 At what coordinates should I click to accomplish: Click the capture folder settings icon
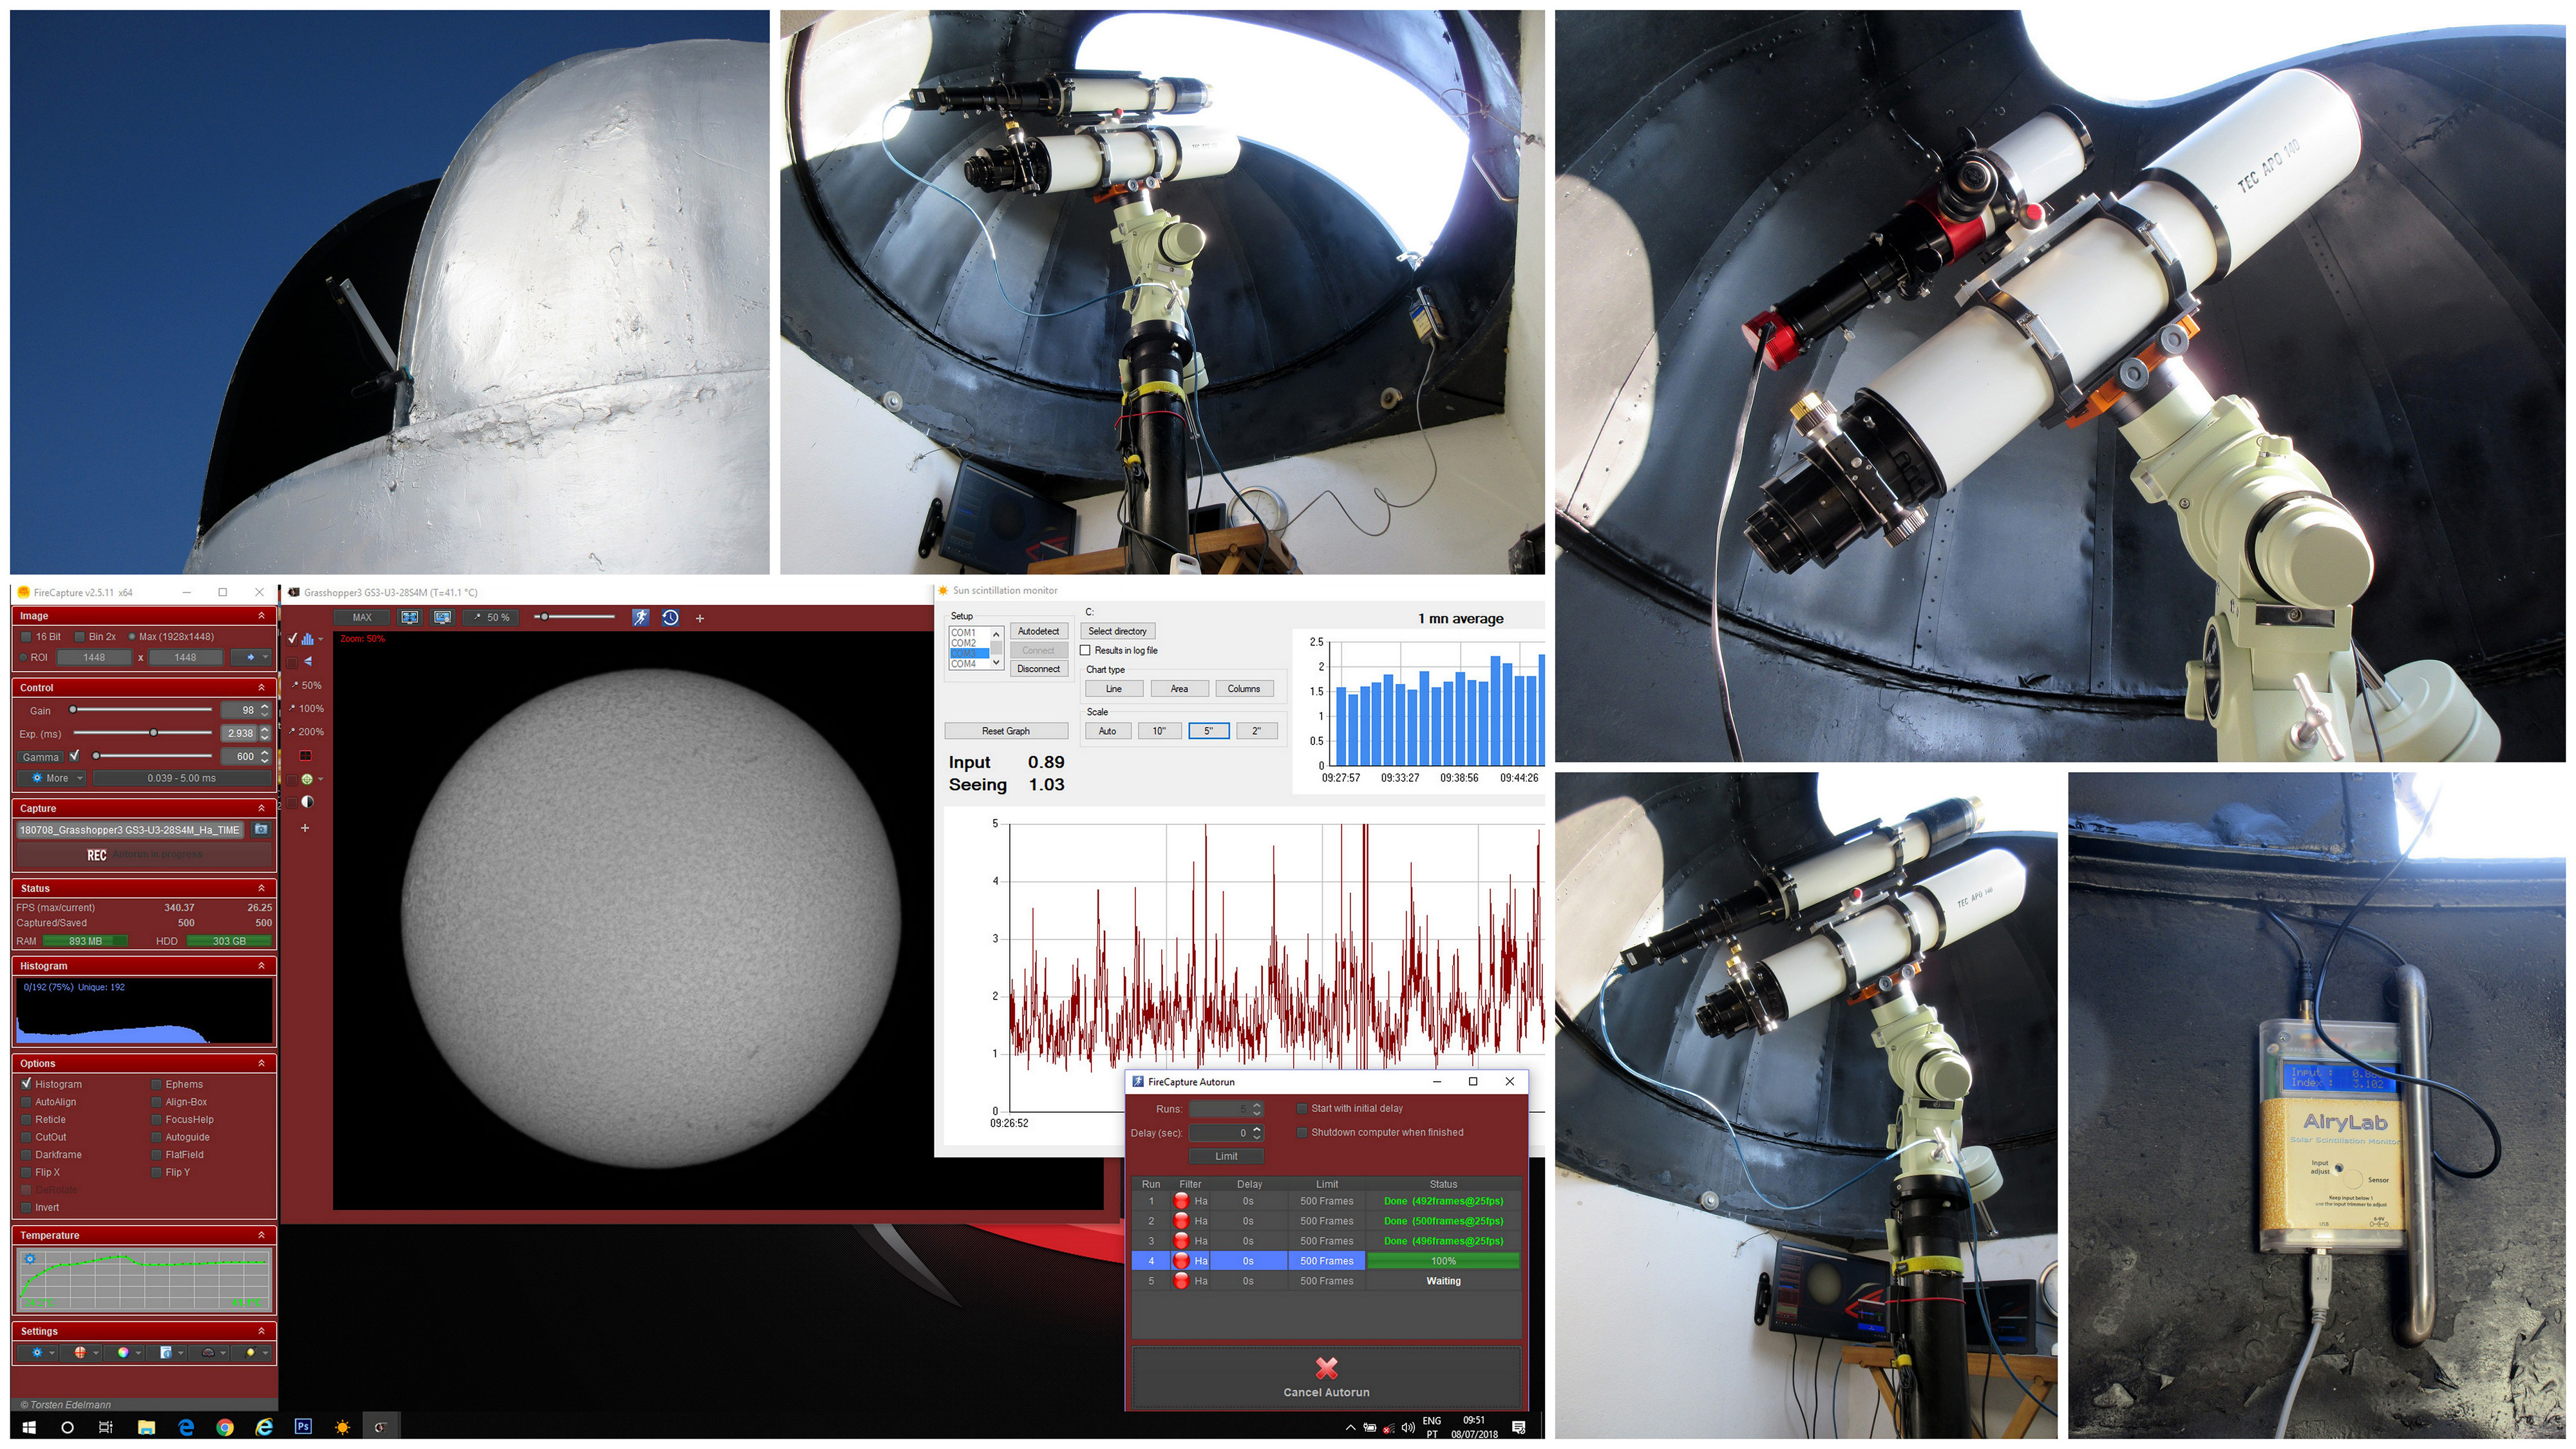pyautogui.click(x=261, y=830)
